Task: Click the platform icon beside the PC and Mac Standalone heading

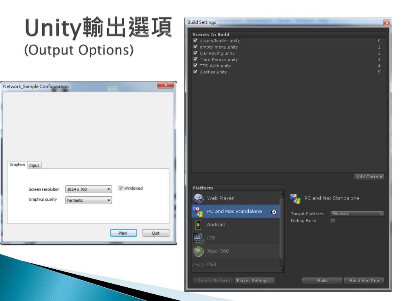Action: click(295, 199)
